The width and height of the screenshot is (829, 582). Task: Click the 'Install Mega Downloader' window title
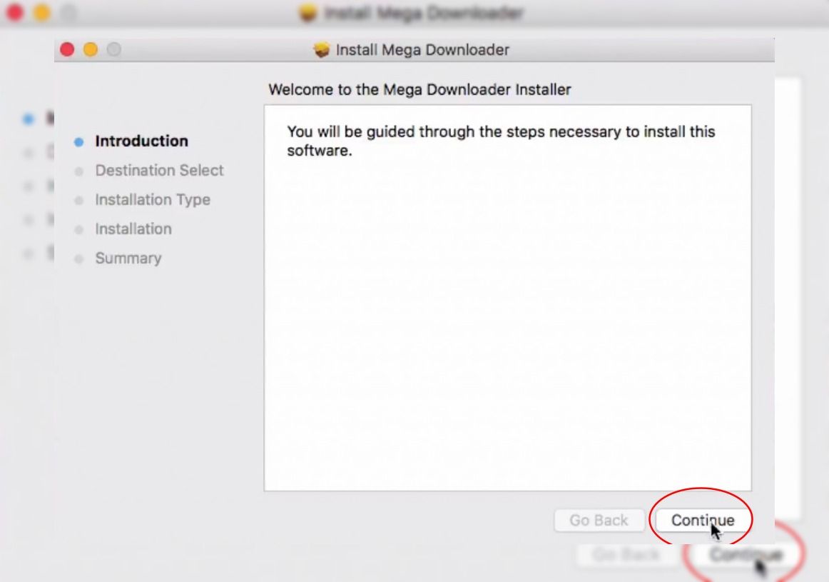click(x=422, y=50)
